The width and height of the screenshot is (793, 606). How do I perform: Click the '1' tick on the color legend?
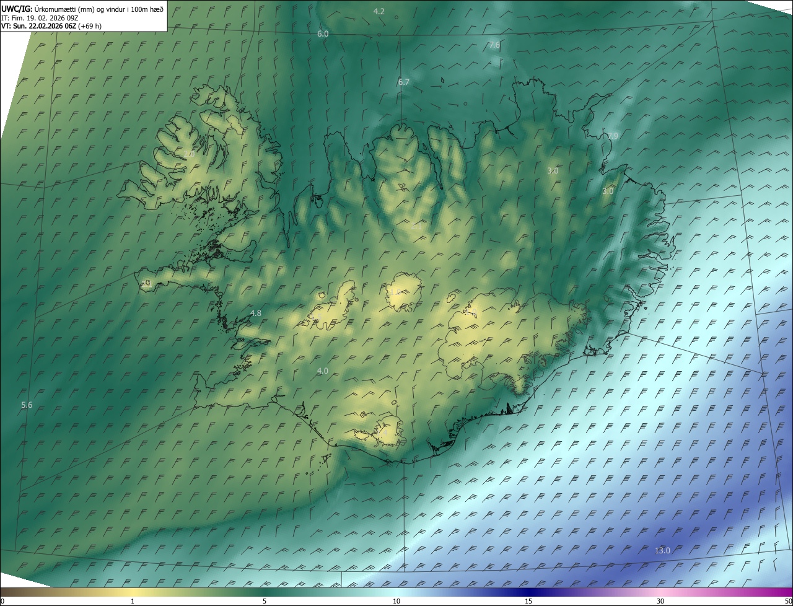[x=133, y=601]
